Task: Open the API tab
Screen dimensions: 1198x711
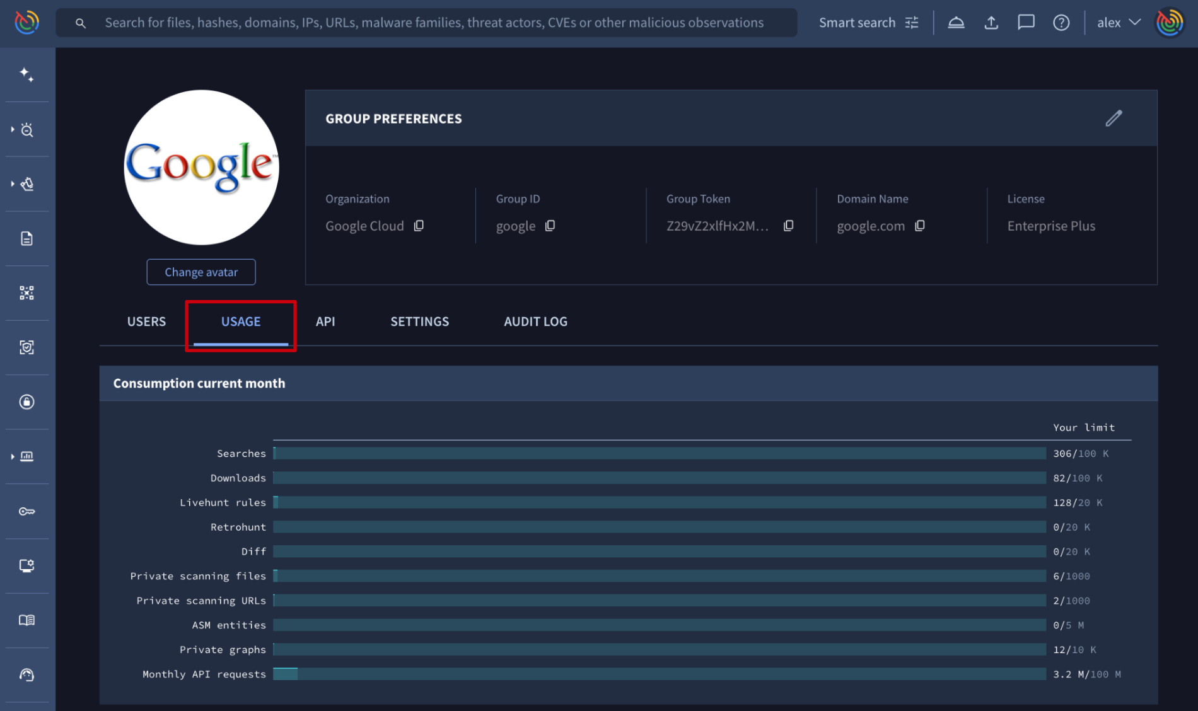Action: click(x=325, y=321)
